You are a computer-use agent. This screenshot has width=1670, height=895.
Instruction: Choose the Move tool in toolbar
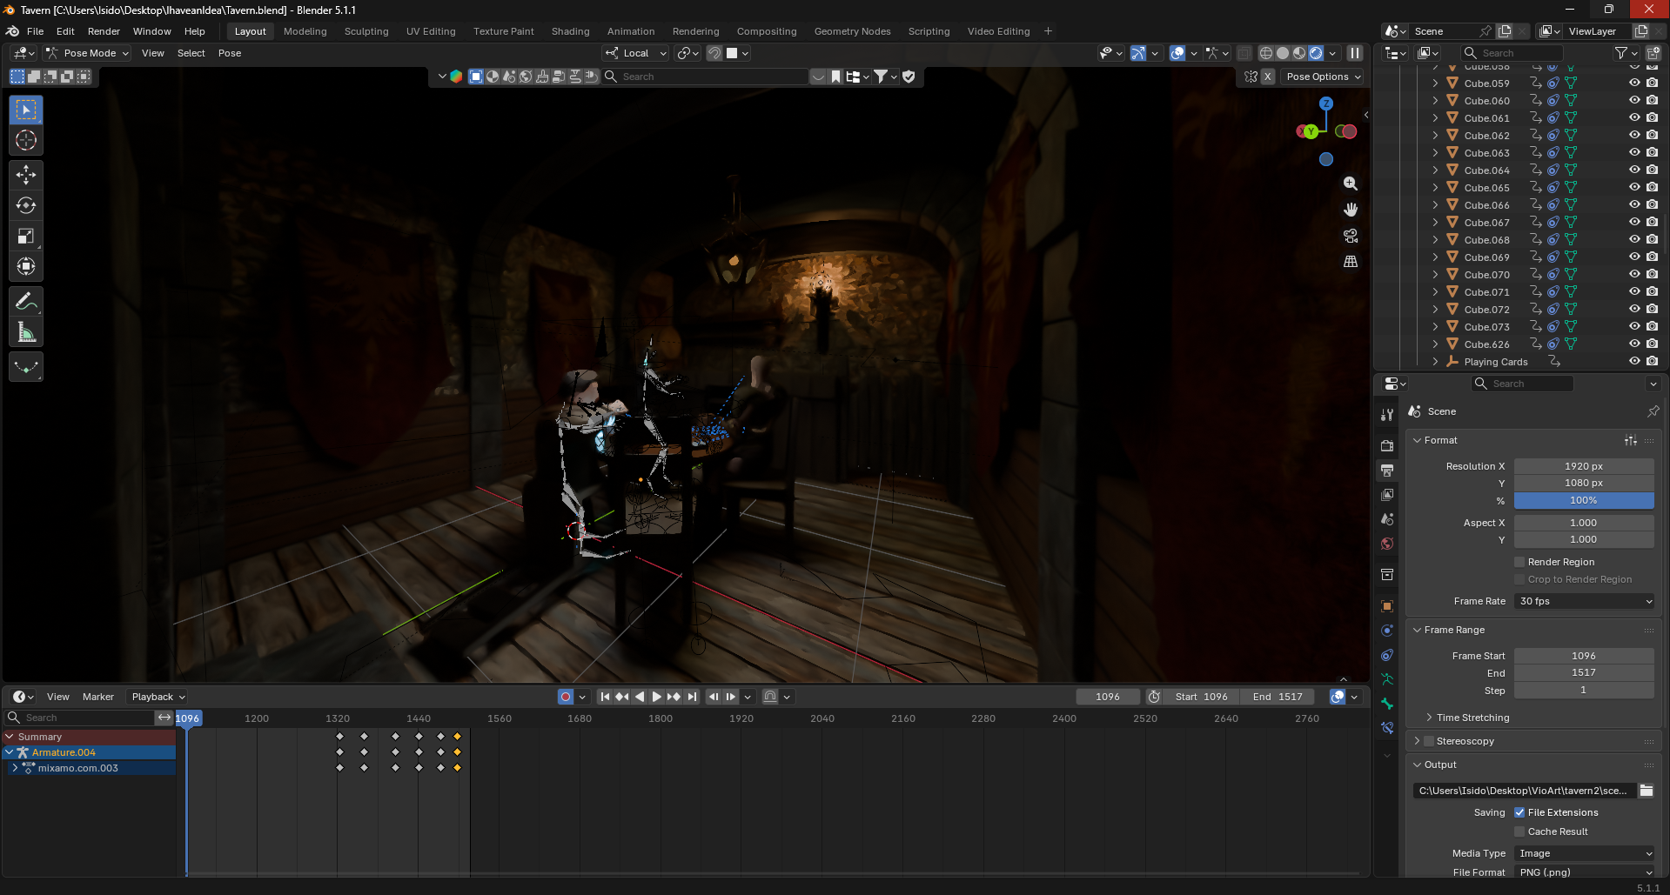(x=26, y=175)
